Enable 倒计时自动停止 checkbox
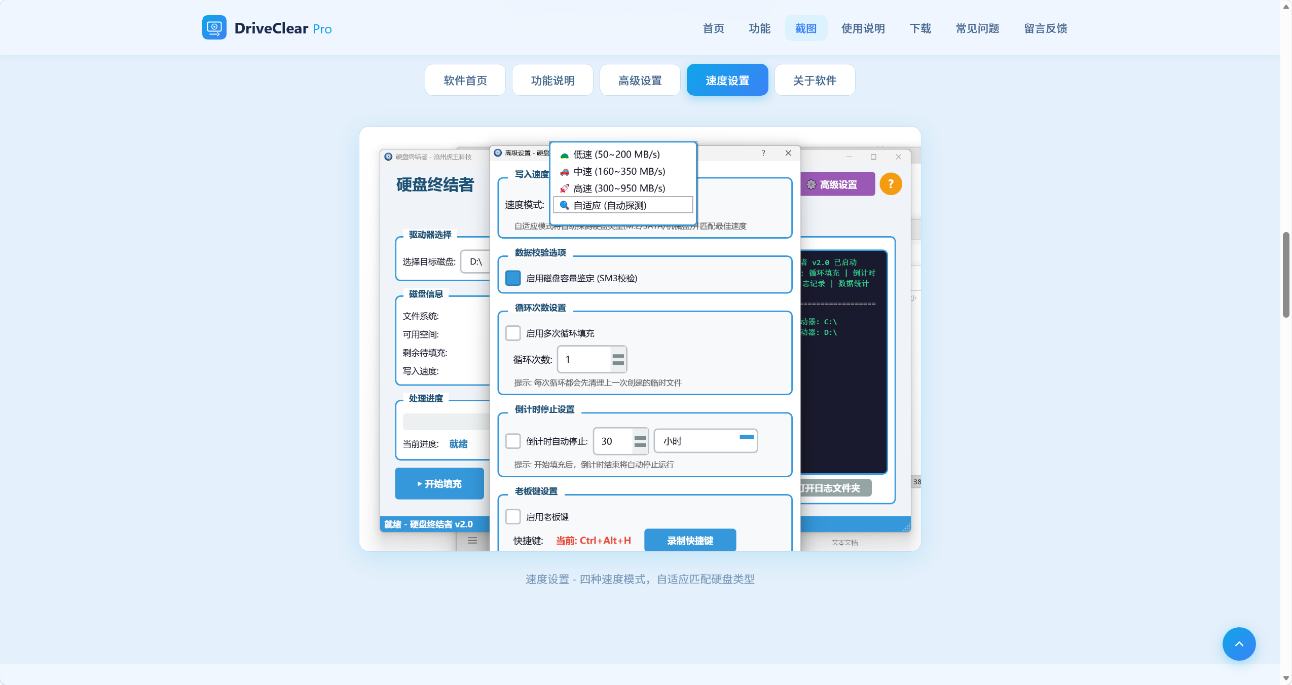1292x685 pixels. pos(512,441)
